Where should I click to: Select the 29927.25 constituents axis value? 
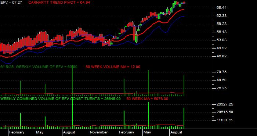point(225,104)
